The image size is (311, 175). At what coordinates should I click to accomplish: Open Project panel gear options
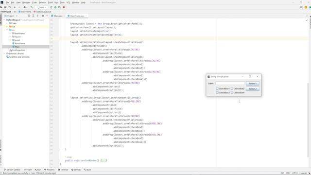pyautogui.click(x=43, y=16)
